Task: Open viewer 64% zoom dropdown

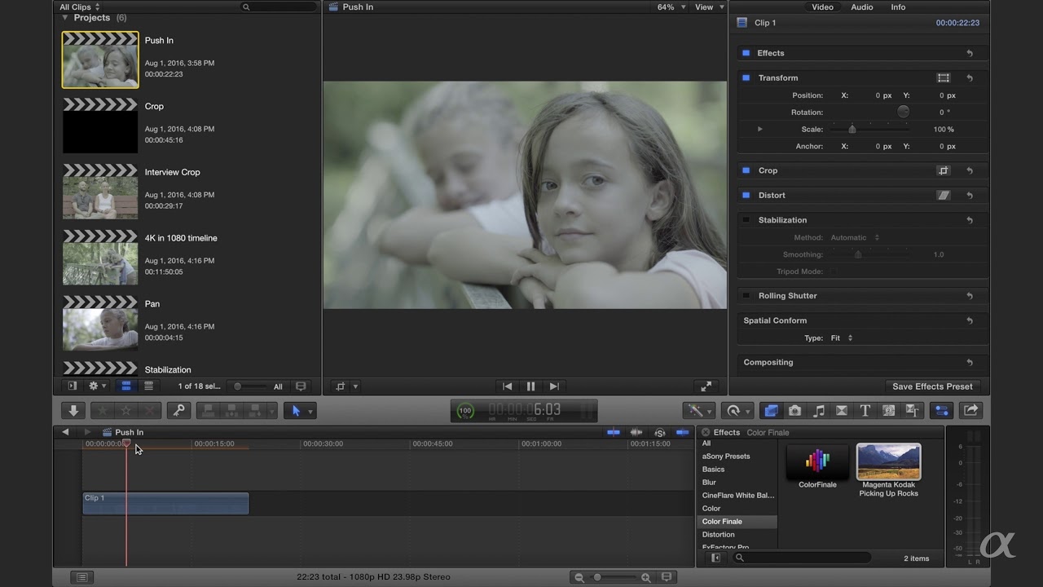Action: tap(670, 7)
